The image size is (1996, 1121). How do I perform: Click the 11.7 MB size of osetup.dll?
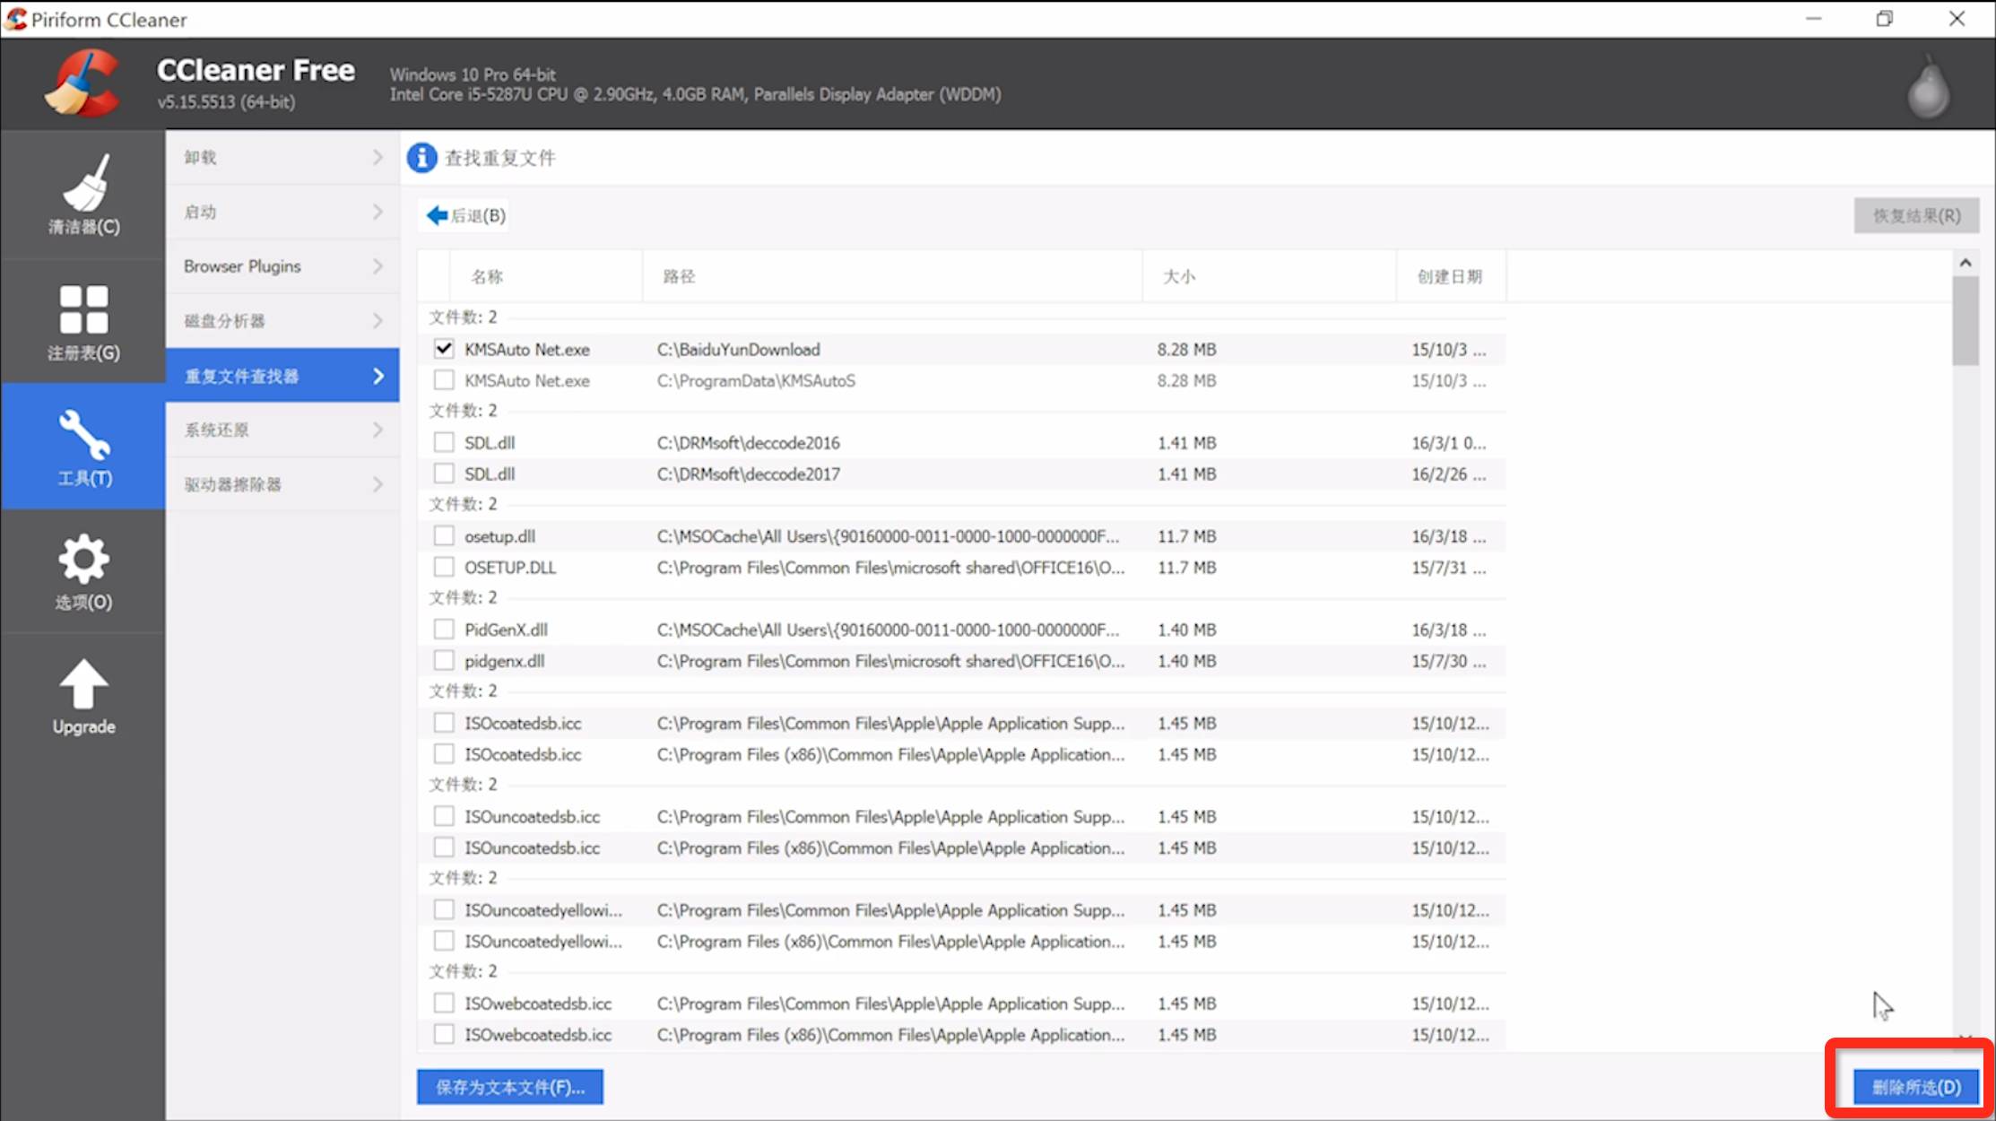click(1186, 535)
